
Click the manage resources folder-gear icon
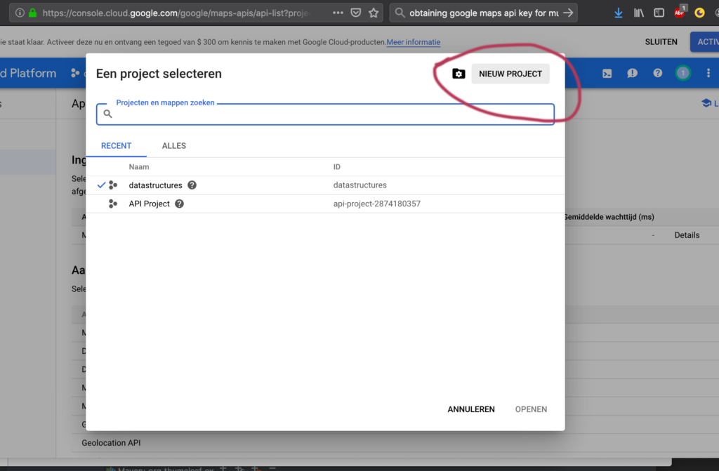pyautogui.click(x=459, y=74)
